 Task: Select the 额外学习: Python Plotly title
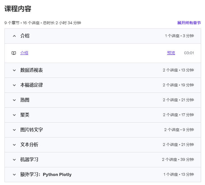tap(46, 175)
